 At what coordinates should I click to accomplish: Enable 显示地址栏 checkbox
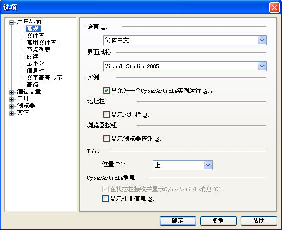(x=106, y=114)
